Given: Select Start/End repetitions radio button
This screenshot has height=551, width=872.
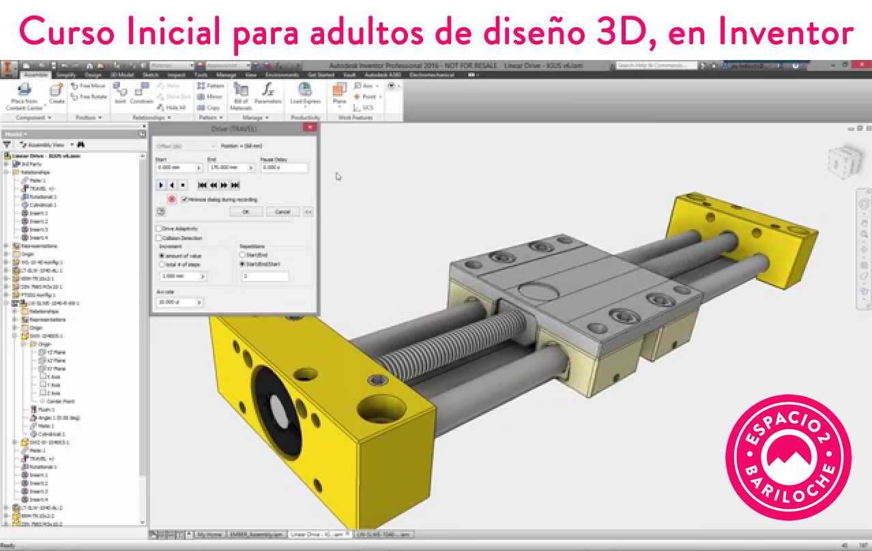Looking at the screenshot, I should pyautogui.click(x=242, y=254).
